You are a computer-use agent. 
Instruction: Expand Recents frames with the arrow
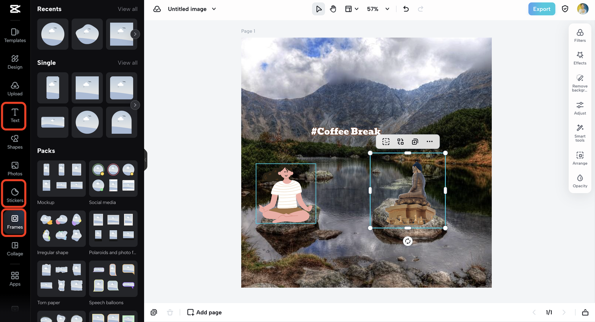coord(135,34)
